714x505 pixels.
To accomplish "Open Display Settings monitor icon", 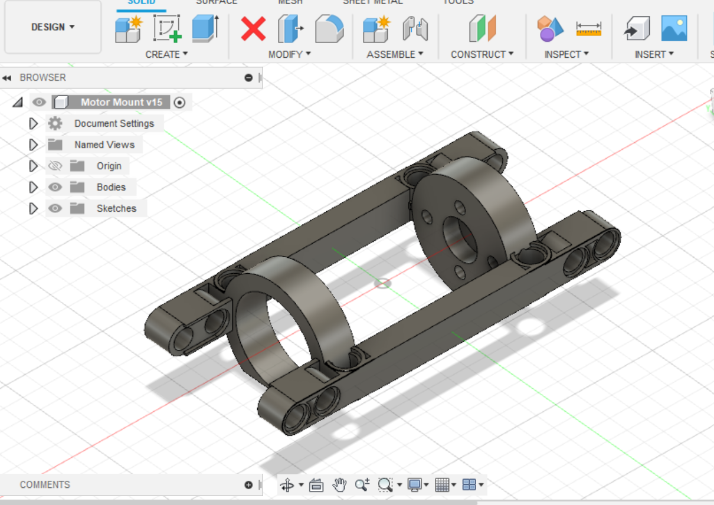I will 414,485.
